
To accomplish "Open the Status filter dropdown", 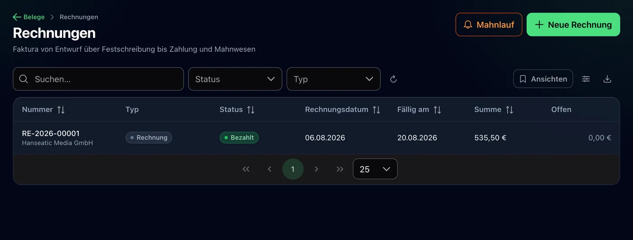I will (235, 79).
